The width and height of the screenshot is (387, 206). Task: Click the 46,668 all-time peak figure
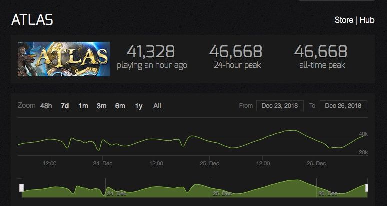321,51
